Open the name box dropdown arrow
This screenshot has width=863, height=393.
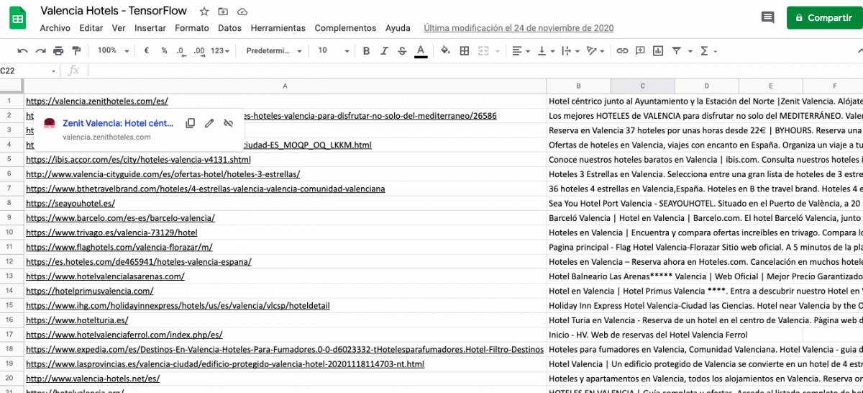[54, 71]
